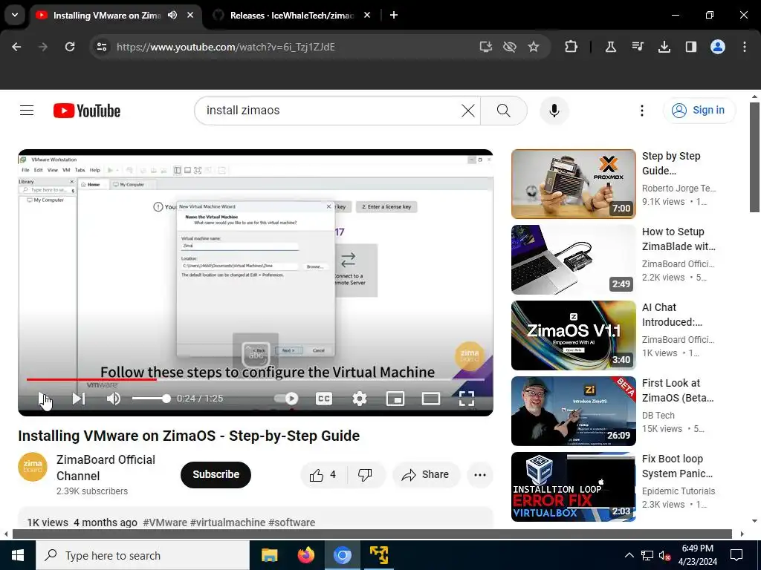This screenshot has height=570, width=761.
Task: Toggle closed captions CC
Action: [x=324, y=399]
